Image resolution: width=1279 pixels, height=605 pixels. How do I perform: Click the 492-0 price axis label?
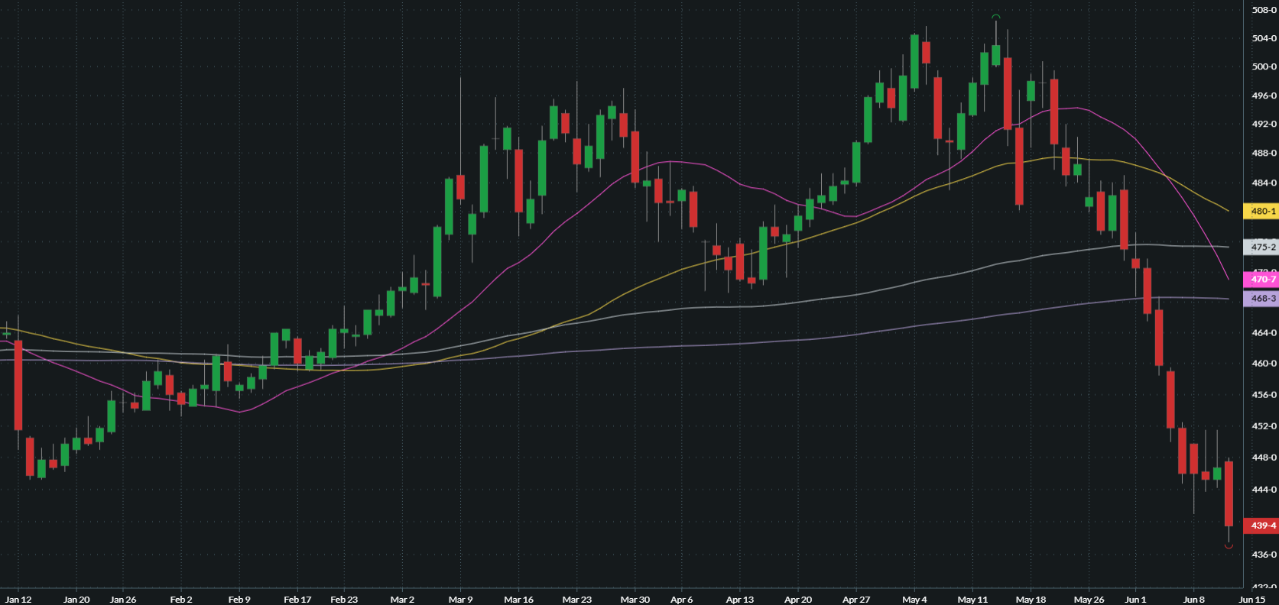(1264, 124)
